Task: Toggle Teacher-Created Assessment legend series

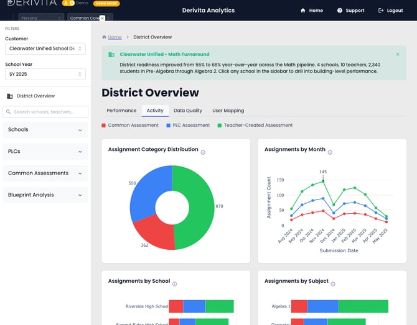Action: coord(255,126)
